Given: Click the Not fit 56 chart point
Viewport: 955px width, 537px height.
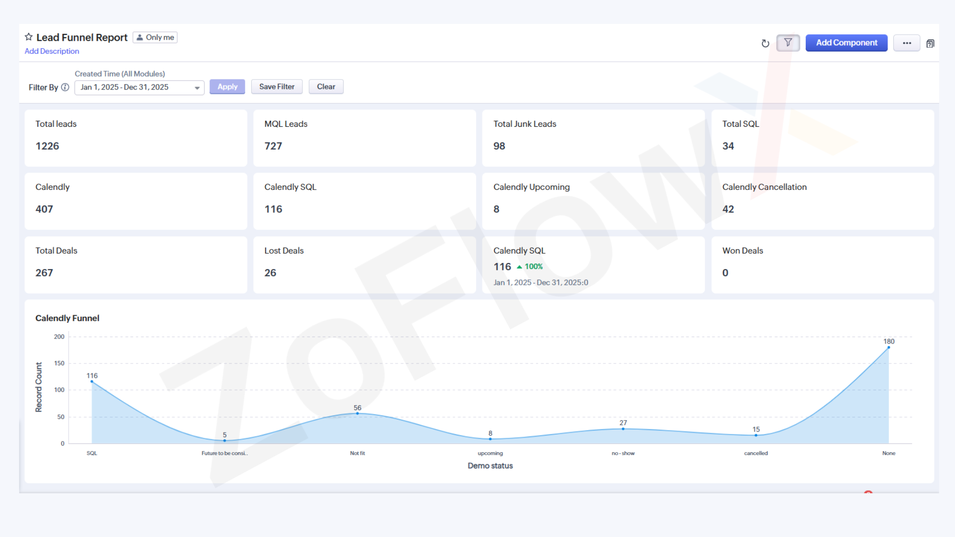Looking at the screenshot, I should point(357,413).
